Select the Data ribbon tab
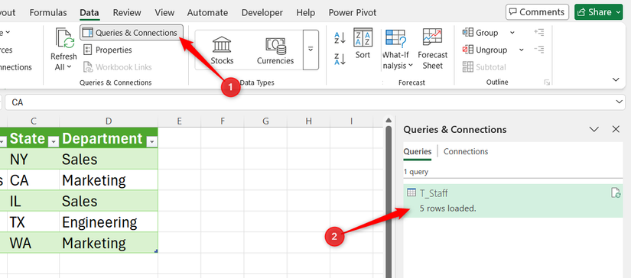This screenshot has height=278, width=631. pos(89,12)
